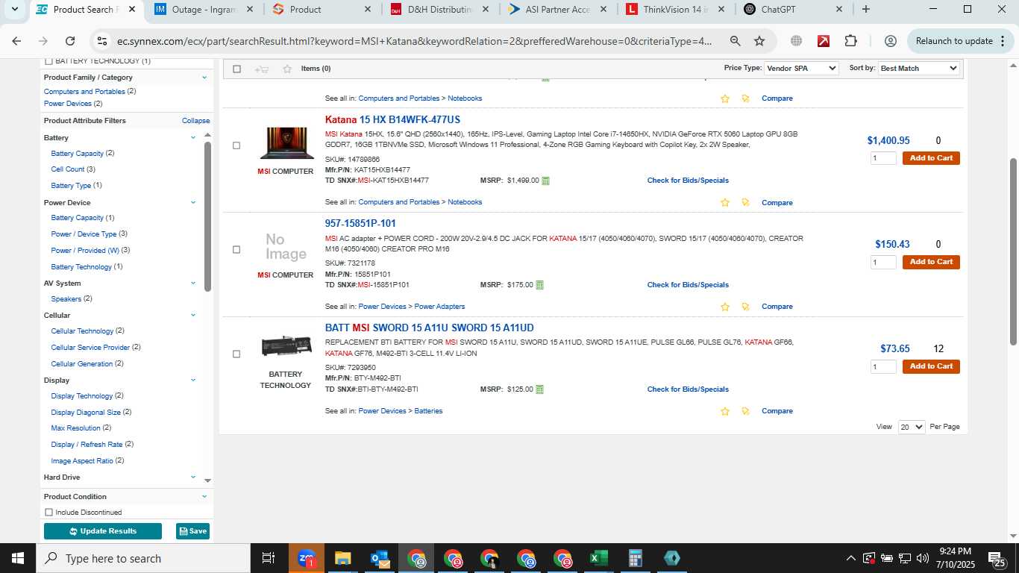Viewport: 1019px width, 573px height.
Task: Open a new browser tab
Action: tap(865, 10)
